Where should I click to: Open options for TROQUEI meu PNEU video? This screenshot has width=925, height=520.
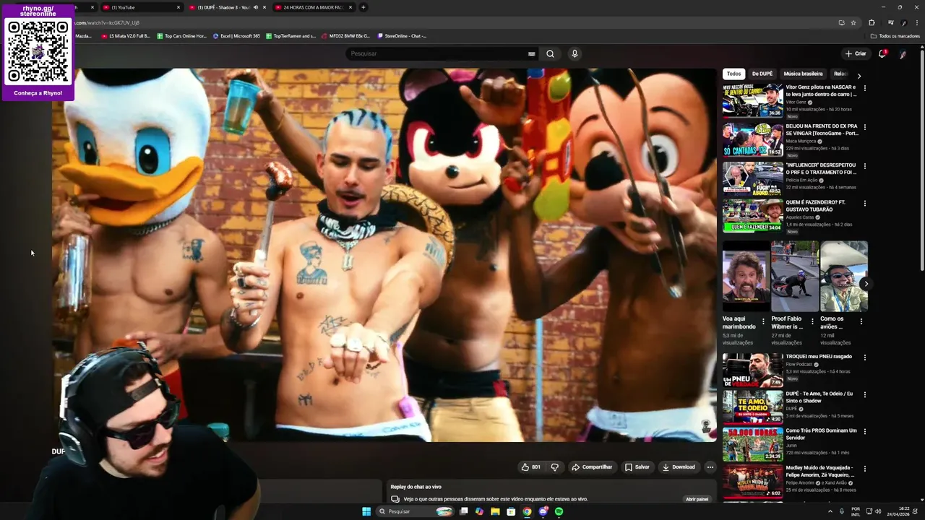point(865,357)
